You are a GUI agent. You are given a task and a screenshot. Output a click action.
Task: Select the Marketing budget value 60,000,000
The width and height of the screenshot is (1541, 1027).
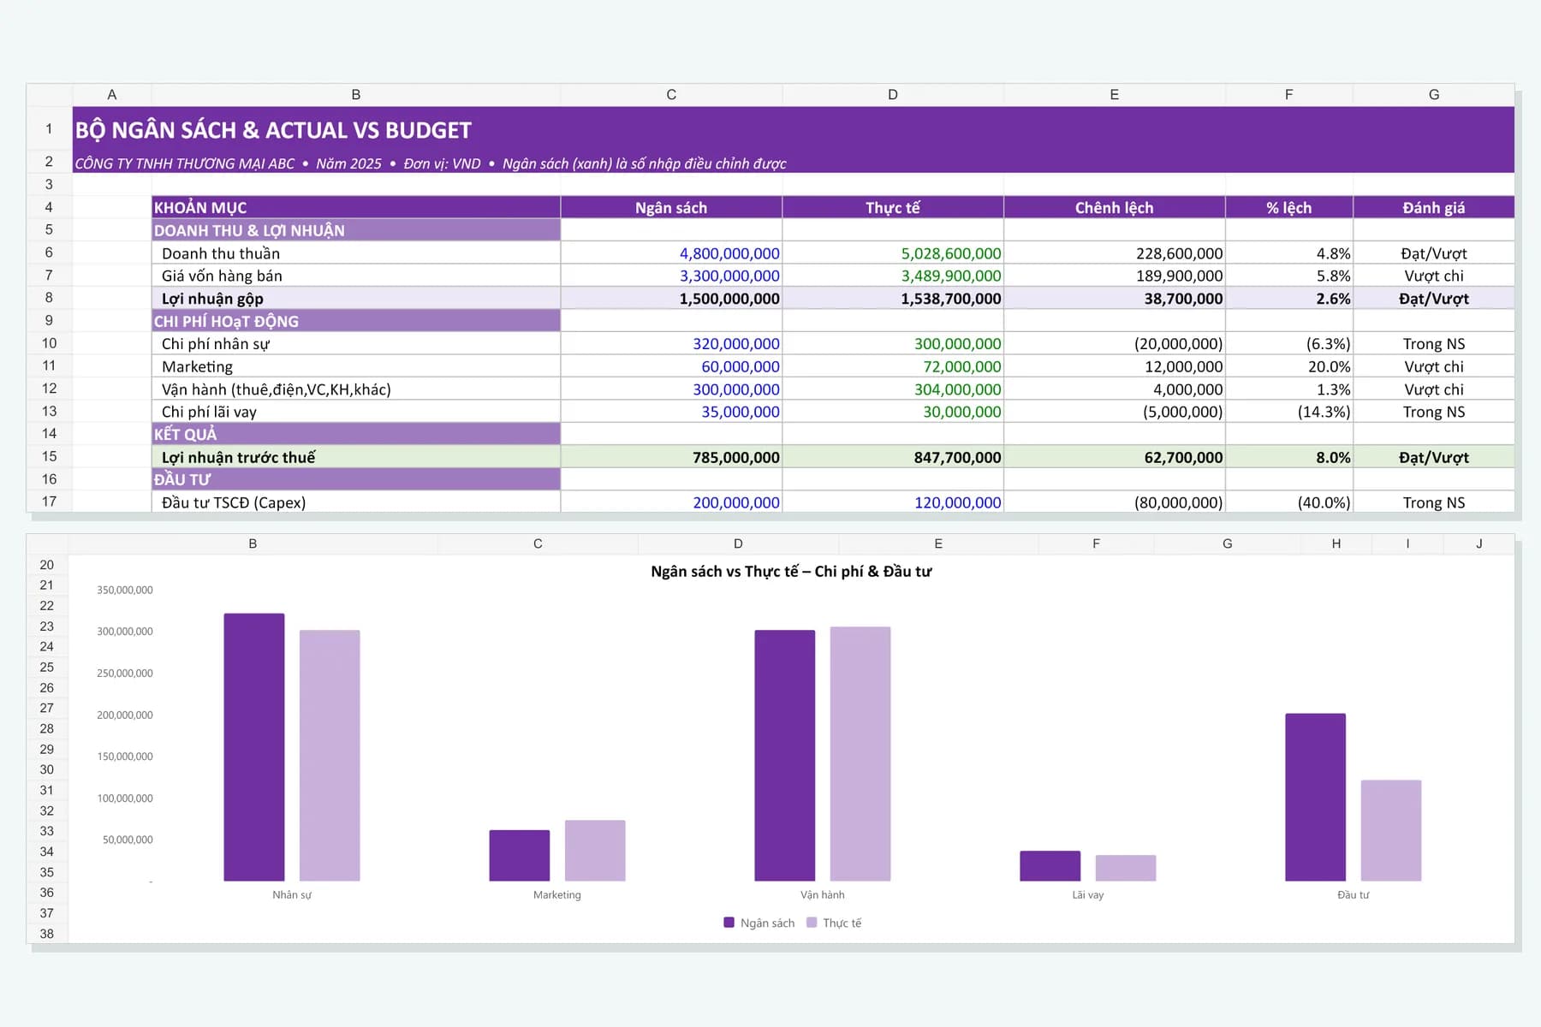coord(671,366)
